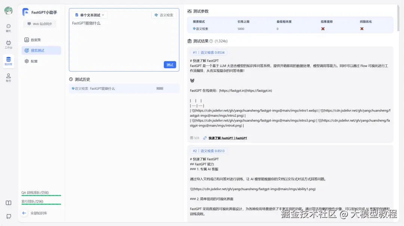Expand the 单个文本测试 dropdown
Viewport: 404px width, 226px height.
[x=90, y=15]
